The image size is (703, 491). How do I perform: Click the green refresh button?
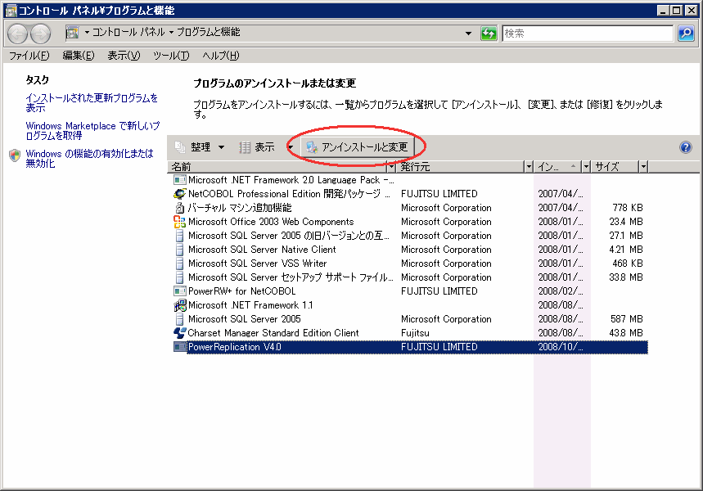tap(489, 34)
